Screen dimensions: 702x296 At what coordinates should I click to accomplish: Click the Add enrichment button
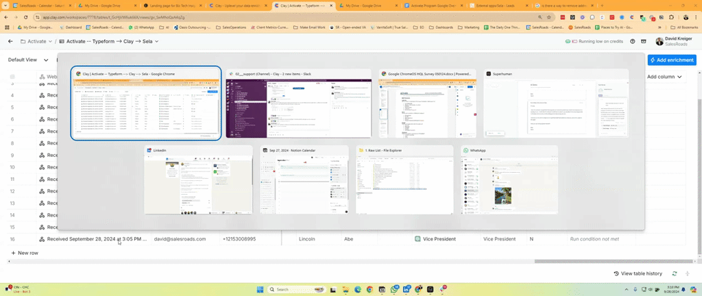click(x=671, y=60)
